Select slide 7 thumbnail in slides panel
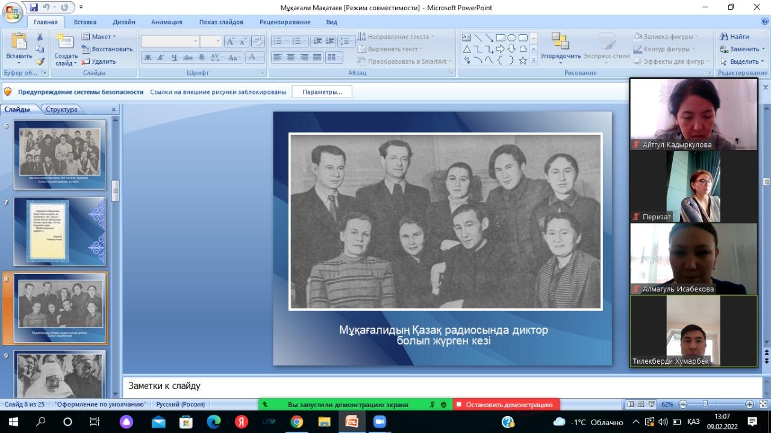The image size is (771, 433). click(x=59, y=231)
